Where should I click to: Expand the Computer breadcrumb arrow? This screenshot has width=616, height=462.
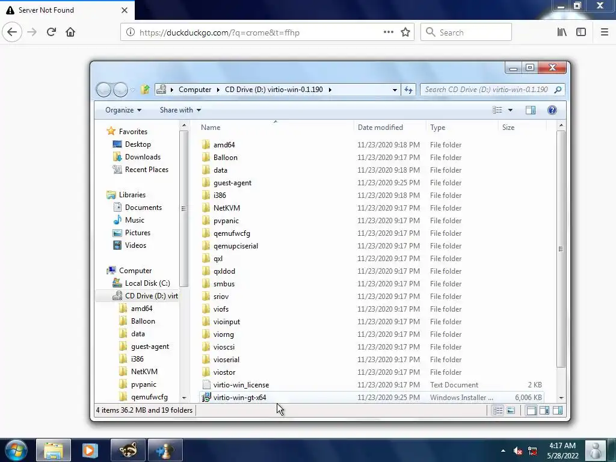click(x=218, y=90)
